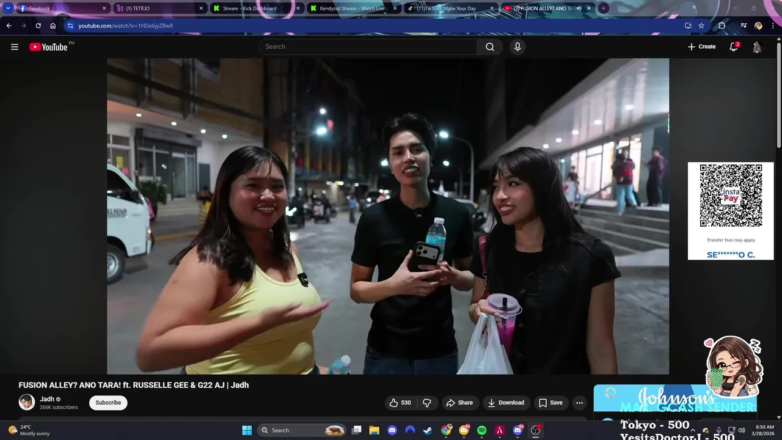This screenshot has height=440, width=782.
Task: Open the account avatar menu
Action: pos(757,46)
